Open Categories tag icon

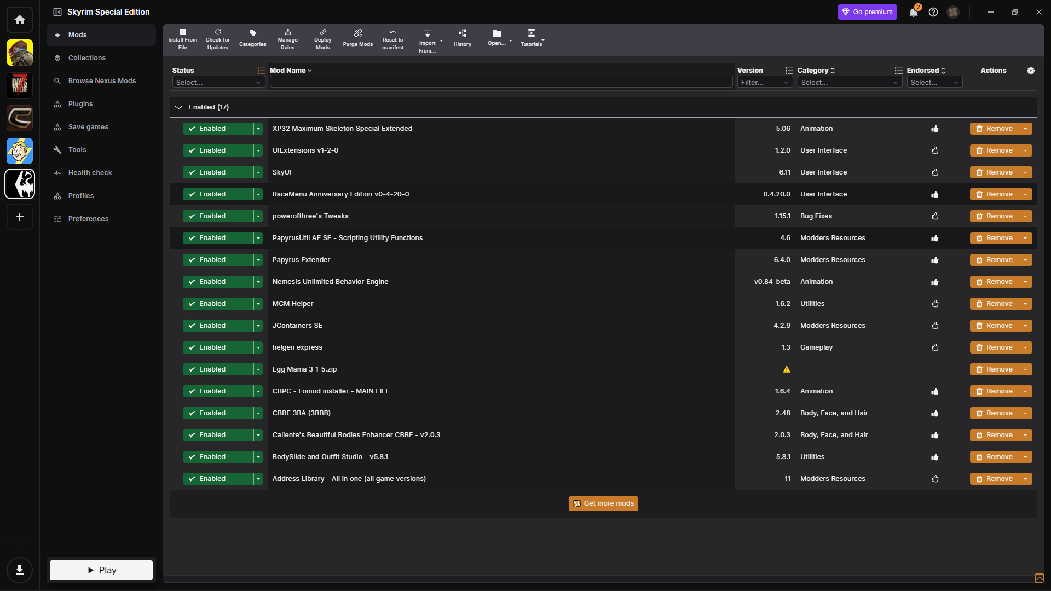click(253, 39)
